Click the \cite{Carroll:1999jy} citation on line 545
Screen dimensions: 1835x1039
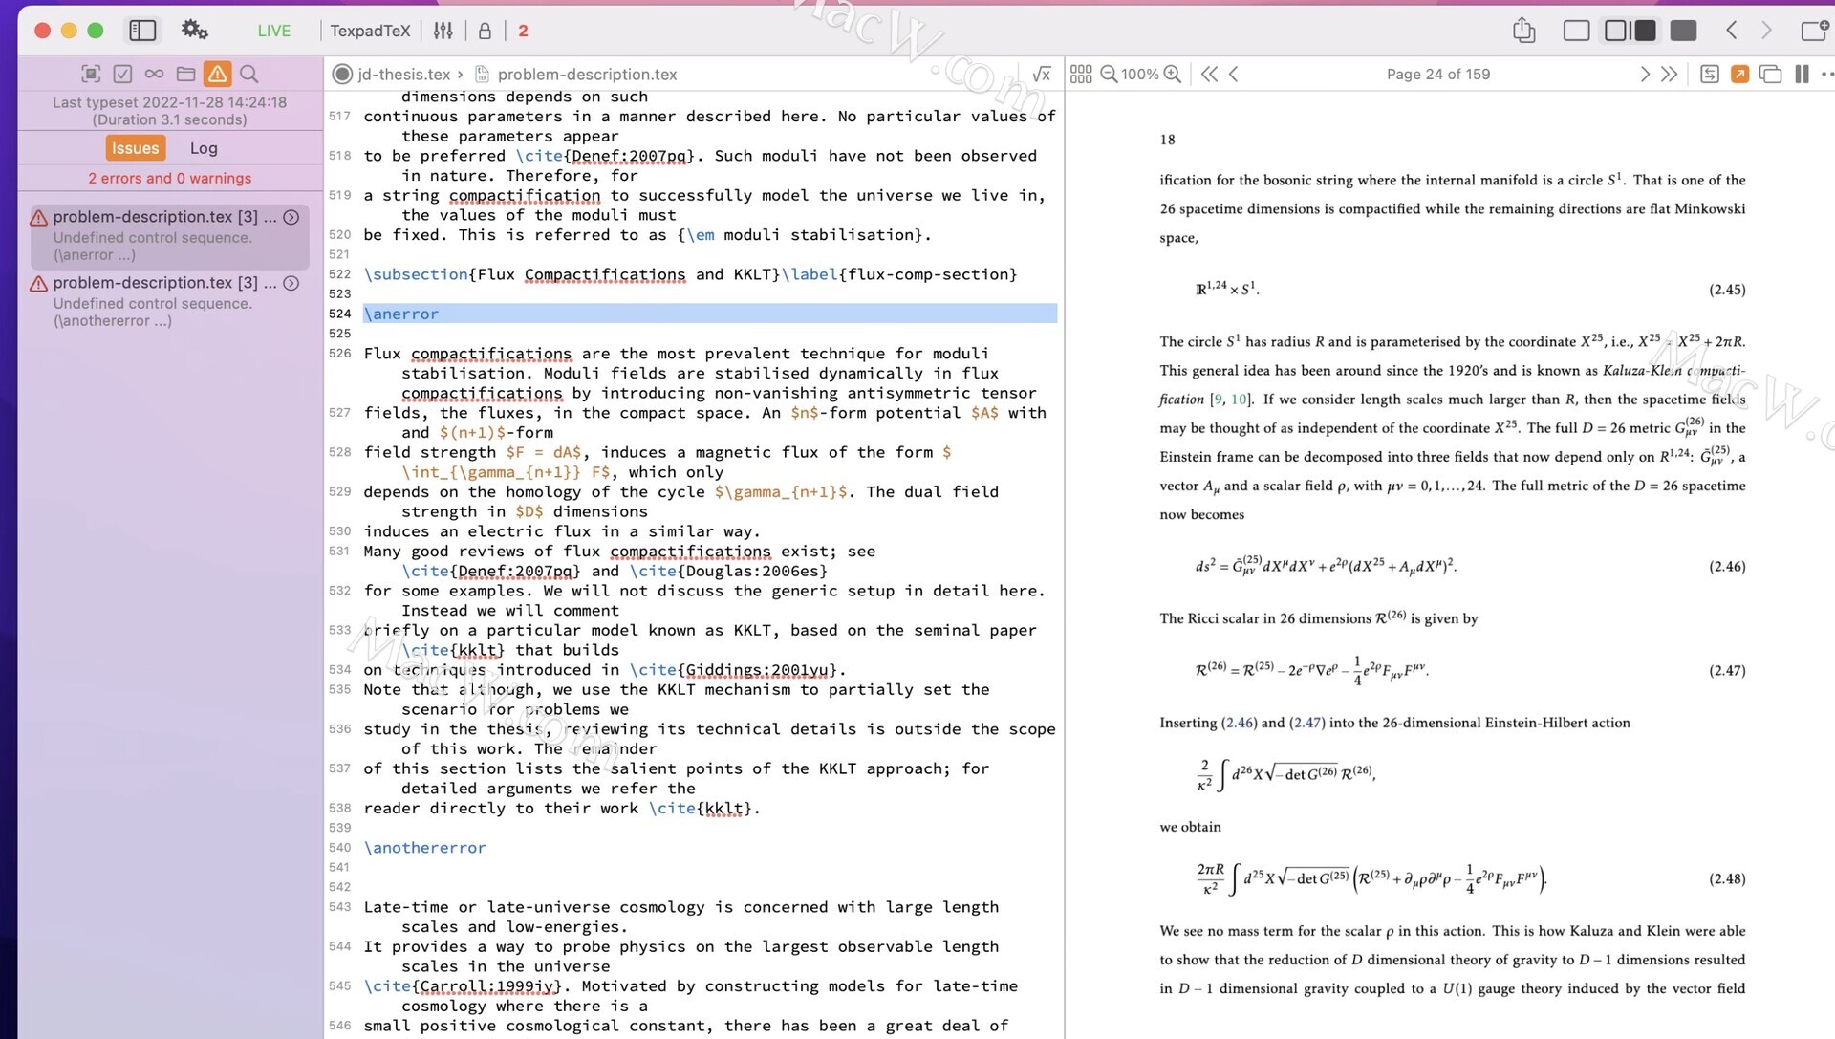point(466,986)
